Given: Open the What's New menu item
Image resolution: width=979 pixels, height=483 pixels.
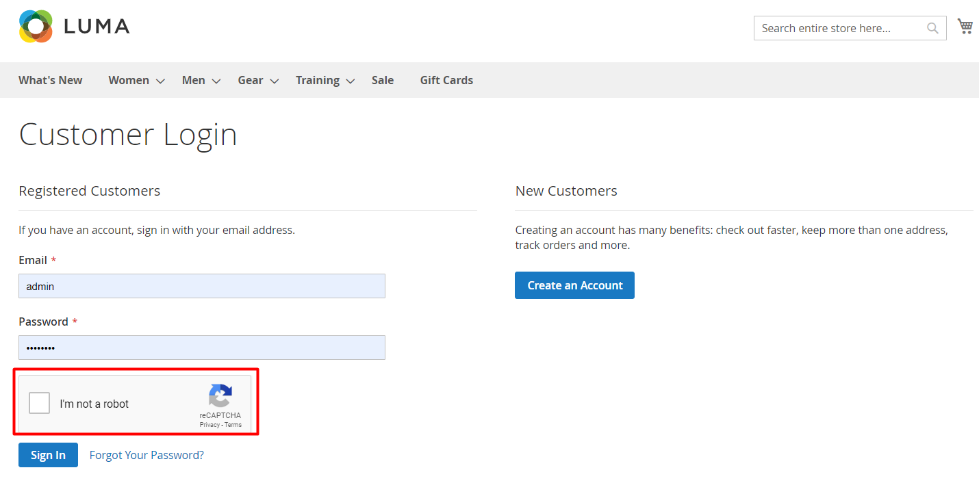Looking at the screenshot, I should pos(51,80).
